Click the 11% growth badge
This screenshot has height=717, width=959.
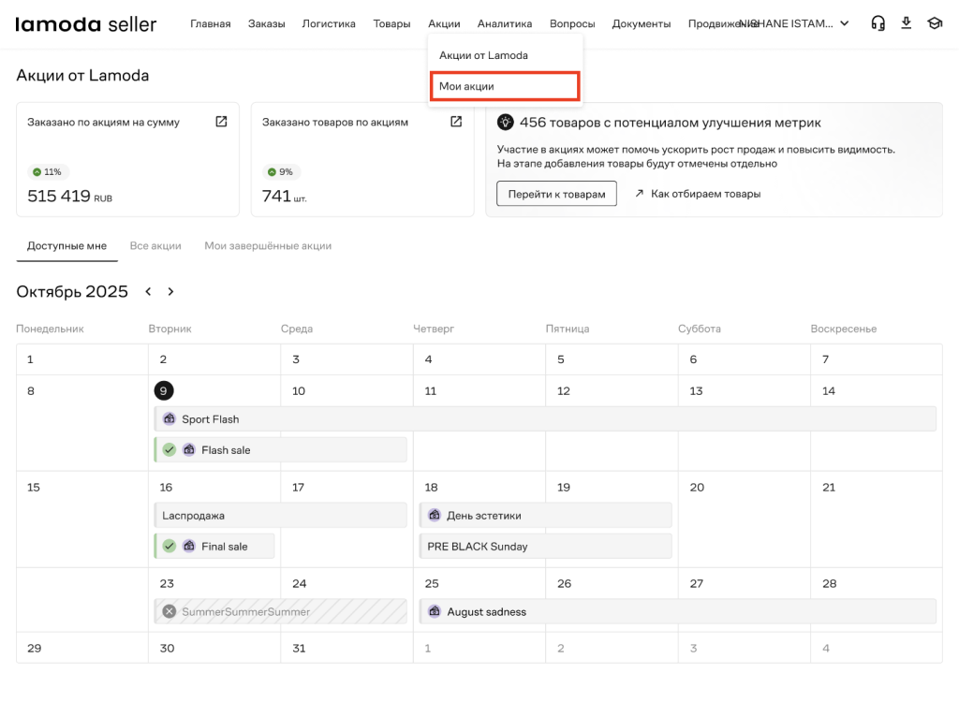pos(48,172)
